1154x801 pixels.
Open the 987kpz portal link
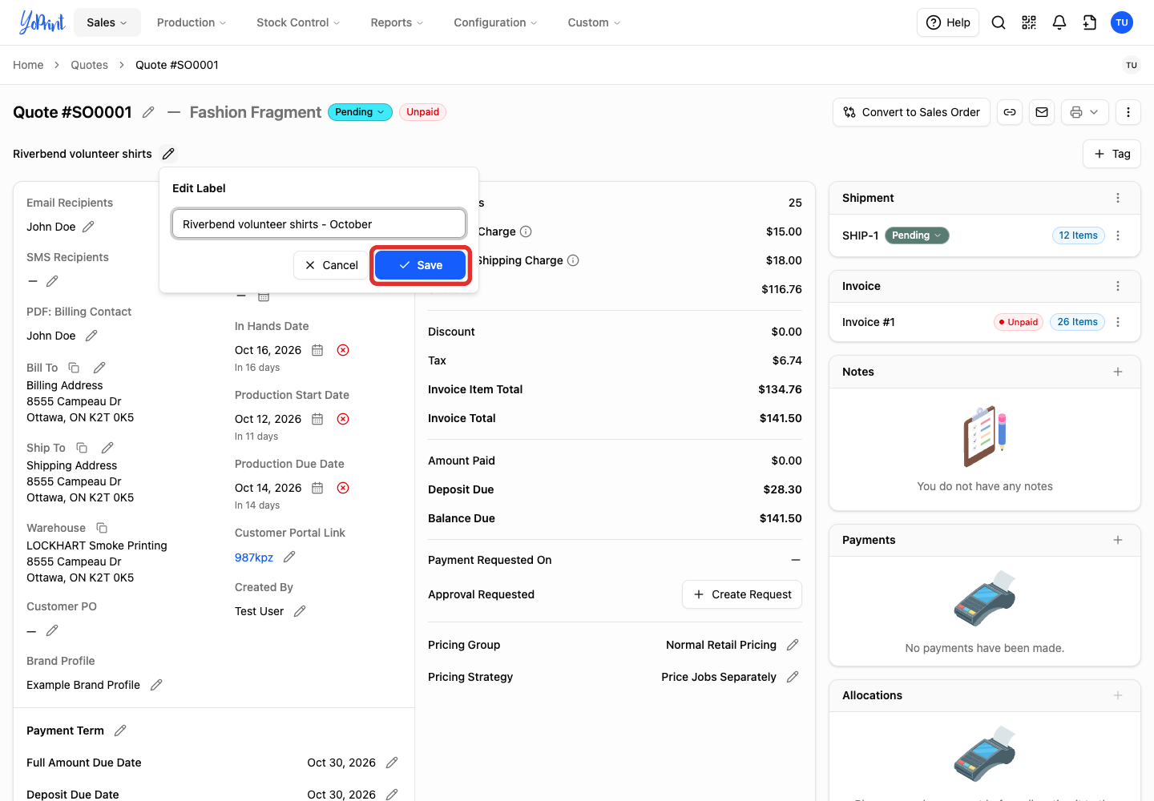[x=254, y=557]
